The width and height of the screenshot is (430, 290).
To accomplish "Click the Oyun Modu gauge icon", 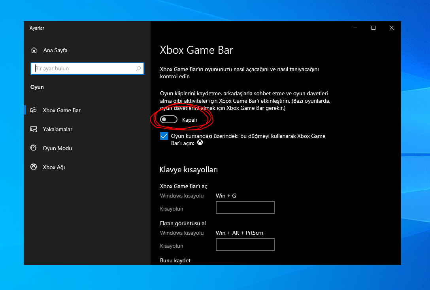I will (x=34, y=148).
